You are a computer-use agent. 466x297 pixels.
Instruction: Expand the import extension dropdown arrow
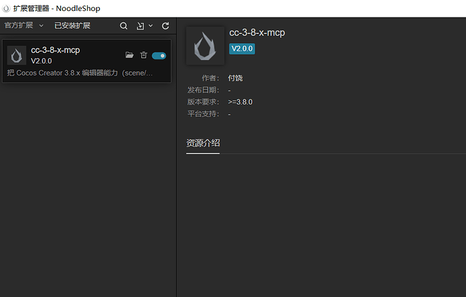click(x=151, y=26)
